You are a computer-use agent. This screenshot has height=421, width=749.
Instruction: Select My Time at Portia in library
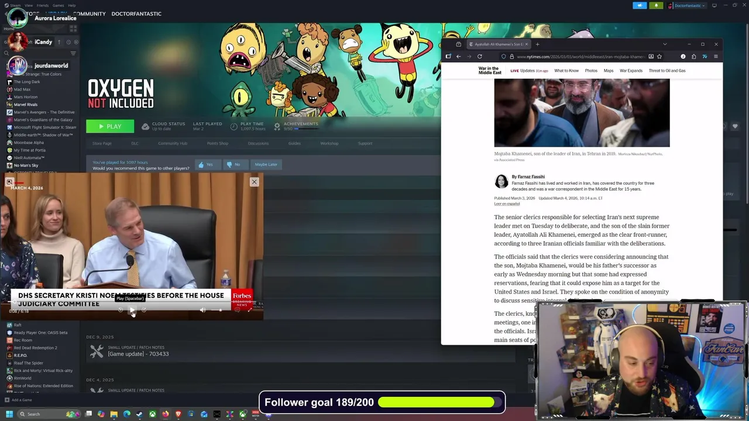pos(29,150)
